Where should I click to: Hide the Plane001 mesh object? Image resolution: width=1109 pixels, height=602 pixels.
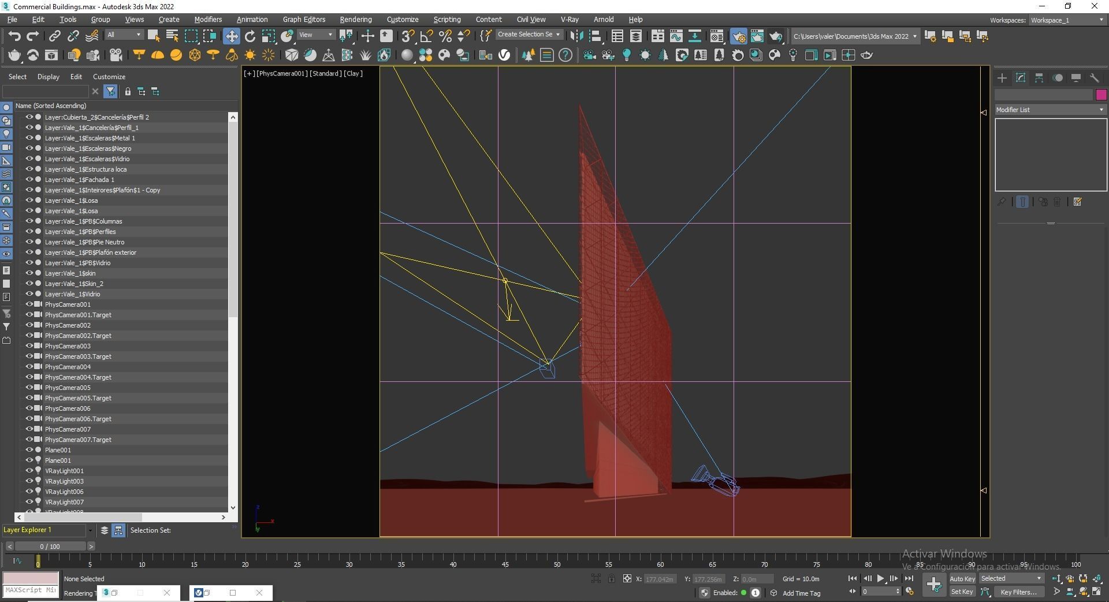pos(29,450)
